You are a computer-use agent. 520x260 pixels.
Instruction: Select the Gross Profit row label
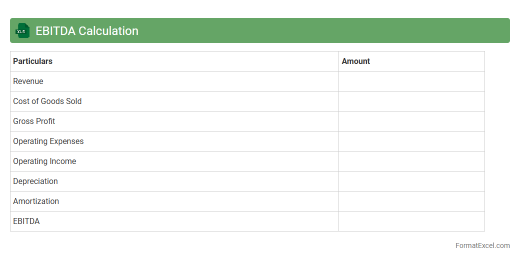pyautogui.click(x=34, y=121)
